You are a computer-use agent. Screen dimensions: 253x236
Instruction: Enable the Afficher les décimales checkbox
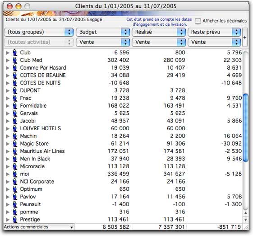click(x=198, y=21)
